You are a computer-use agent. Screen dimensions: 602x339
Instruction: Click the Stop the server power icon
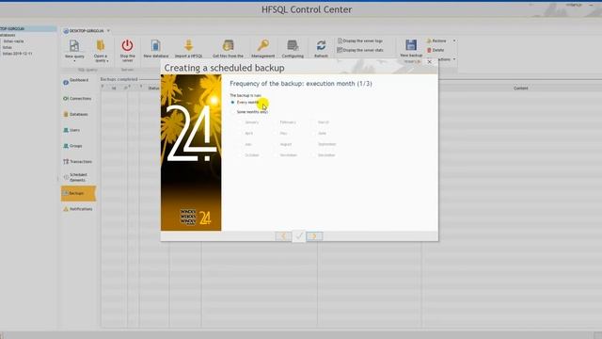(x=128, y=45)
